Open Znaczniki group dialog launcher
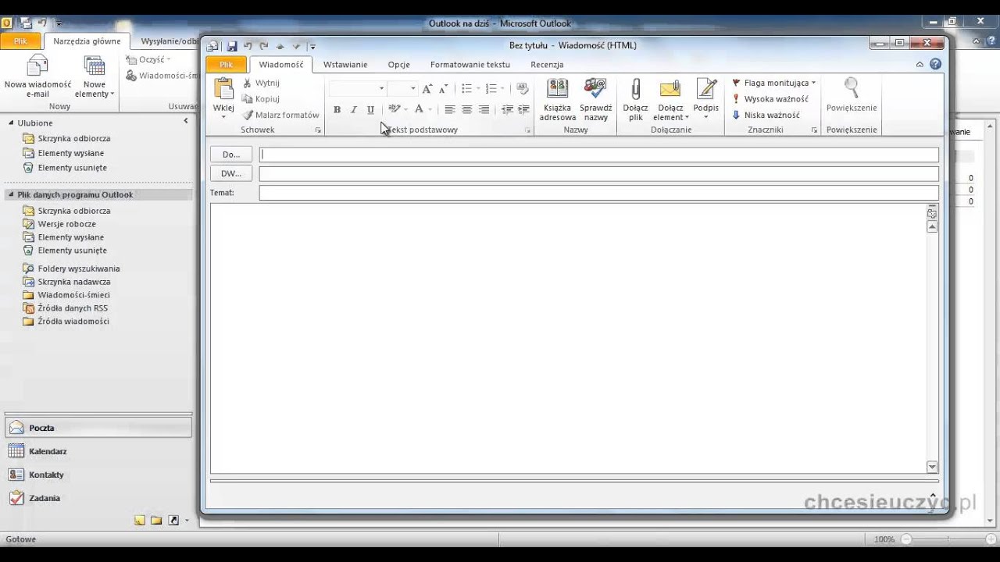 [814, 130]
